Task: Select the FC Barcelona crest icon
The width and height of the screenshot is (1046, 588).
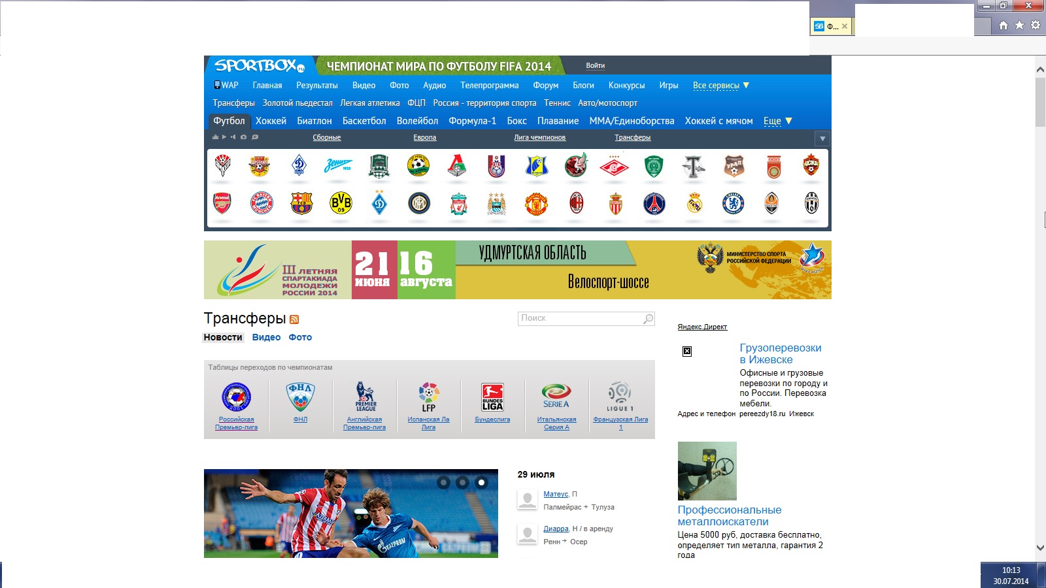Action: coord(301,203)
